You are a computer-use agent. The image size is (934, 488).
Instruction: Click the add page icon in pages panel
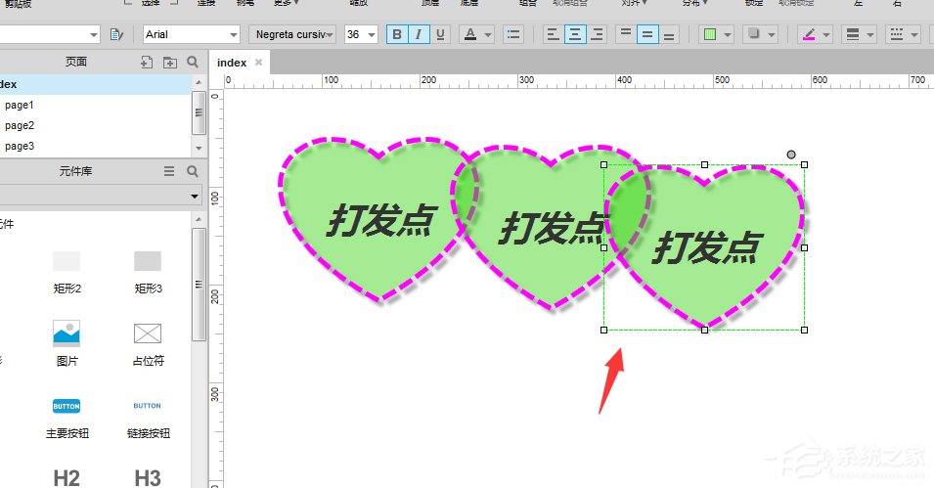[x=147, y=62]
